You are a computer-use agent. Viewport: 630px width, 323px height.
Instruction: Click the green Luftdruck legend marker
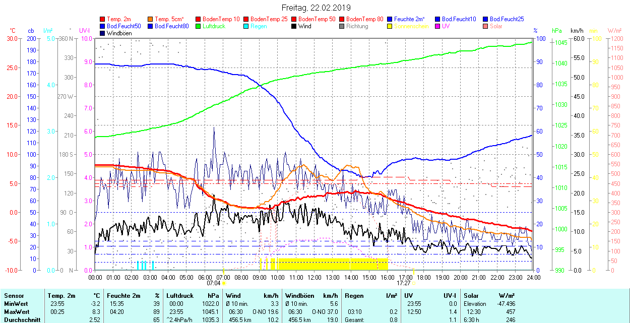pyautogui.click(x=199, y=26)
